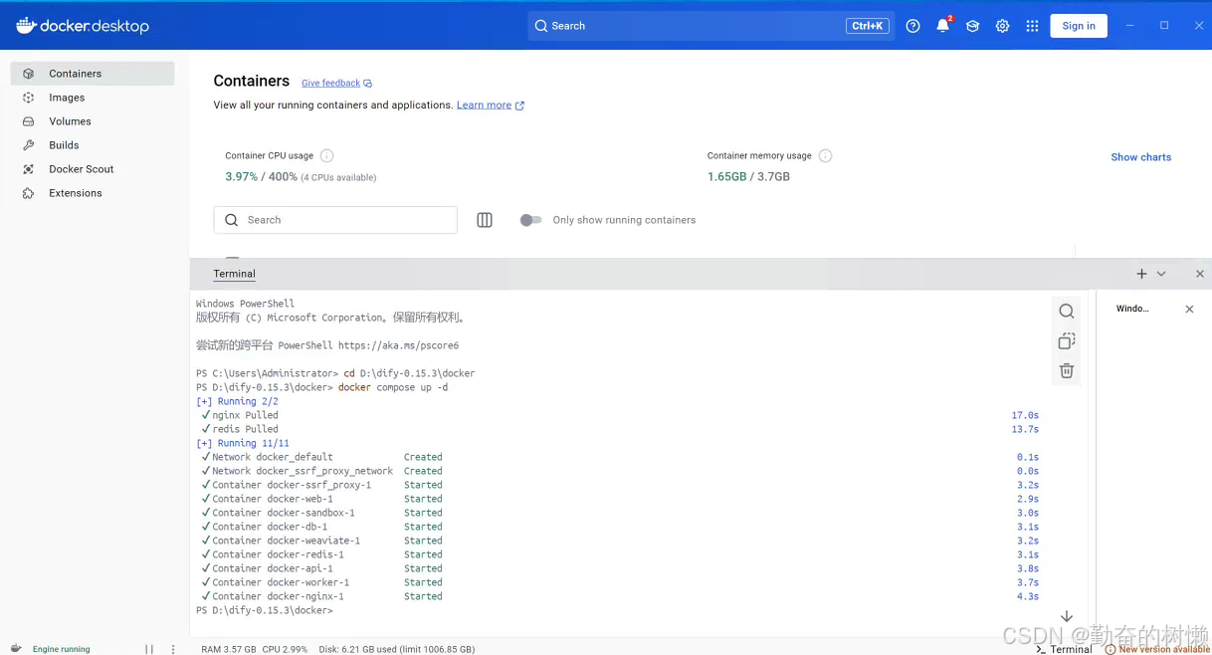Add a new terminal with plus icon
This screenshot has height=655, width=1212.
click(x=1141, y=274)
